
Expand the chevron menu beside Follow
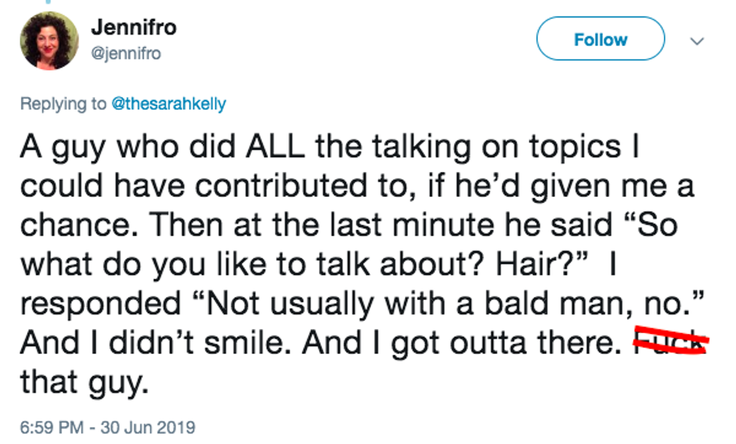pyautogui.click(x=698, y=41)
